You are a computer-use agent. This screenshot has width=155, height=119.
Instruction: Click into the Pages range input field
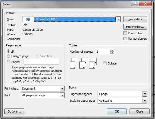click(x=41, y=62)
